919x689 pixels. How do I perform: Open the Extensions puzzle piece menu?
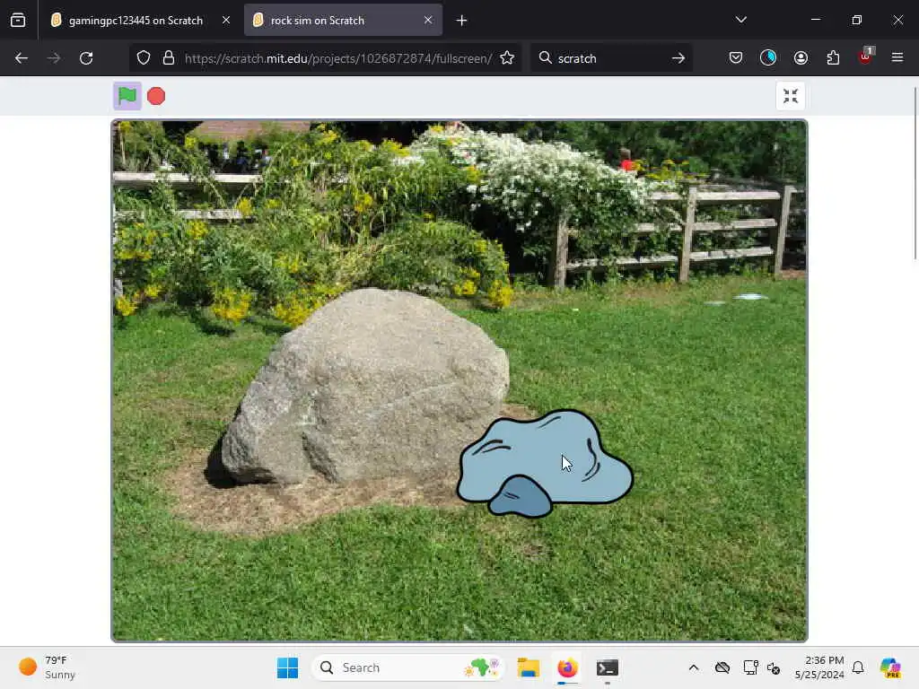833,57
